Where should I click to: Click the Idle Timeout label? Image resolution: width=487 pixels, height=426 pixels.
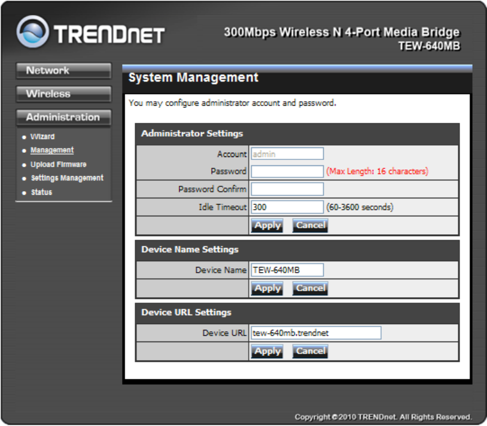tap(223, 207)
